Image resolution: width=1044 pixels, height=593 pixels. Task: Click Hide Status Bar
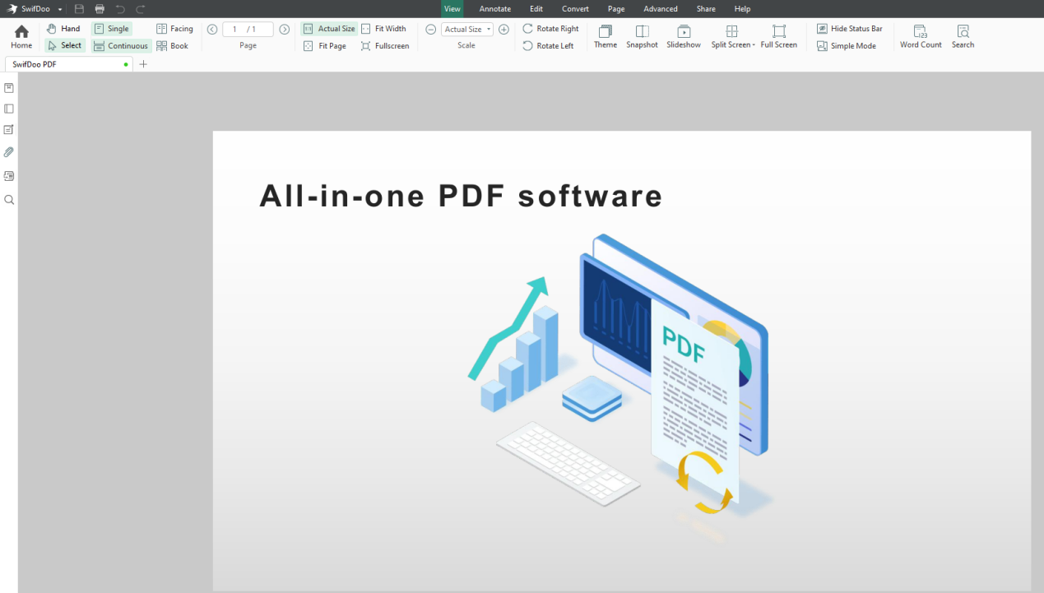[x=850, y=29]
